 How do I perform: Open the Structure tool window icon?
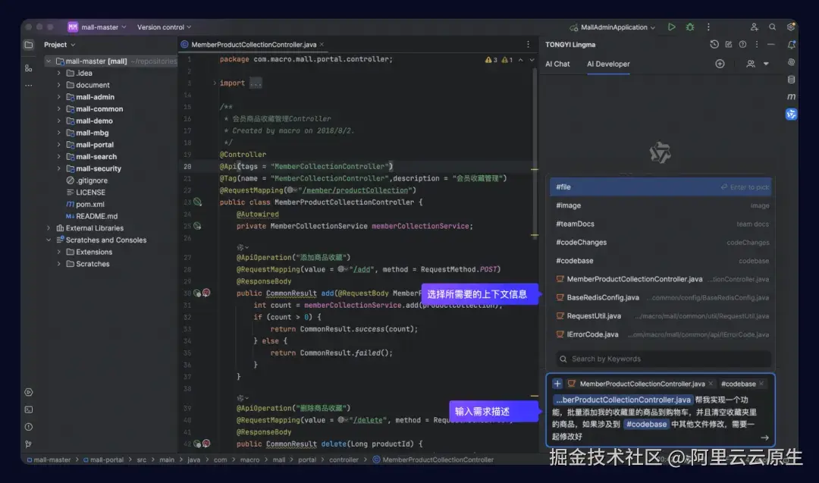(29, 68)
